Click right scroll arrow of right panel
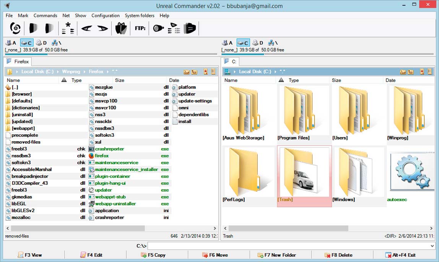Viewport: 439px width, 262px height. pyautogui.click(x=431, y=228)
